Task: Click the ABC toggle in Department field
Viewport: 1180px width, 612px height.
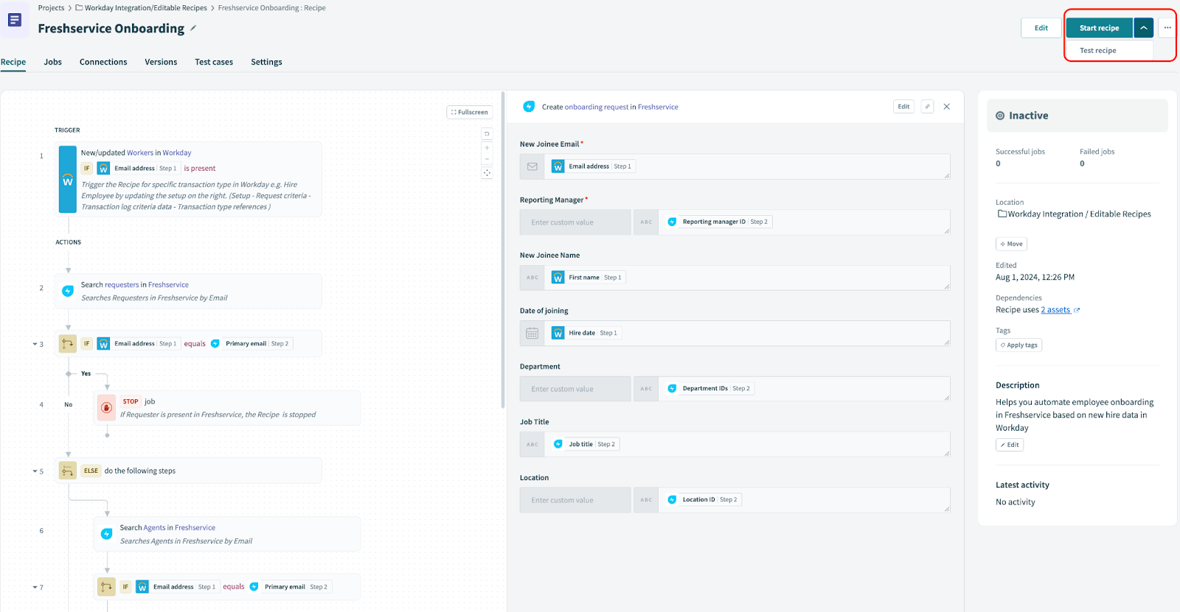Action: pos(646,389)
